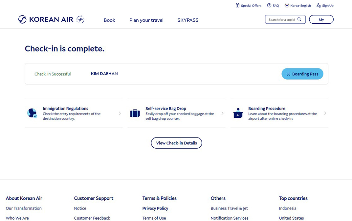The height and width of the screenshot is (221, 352).
Task: Open Notice footer link
Action: pos(80,209)
